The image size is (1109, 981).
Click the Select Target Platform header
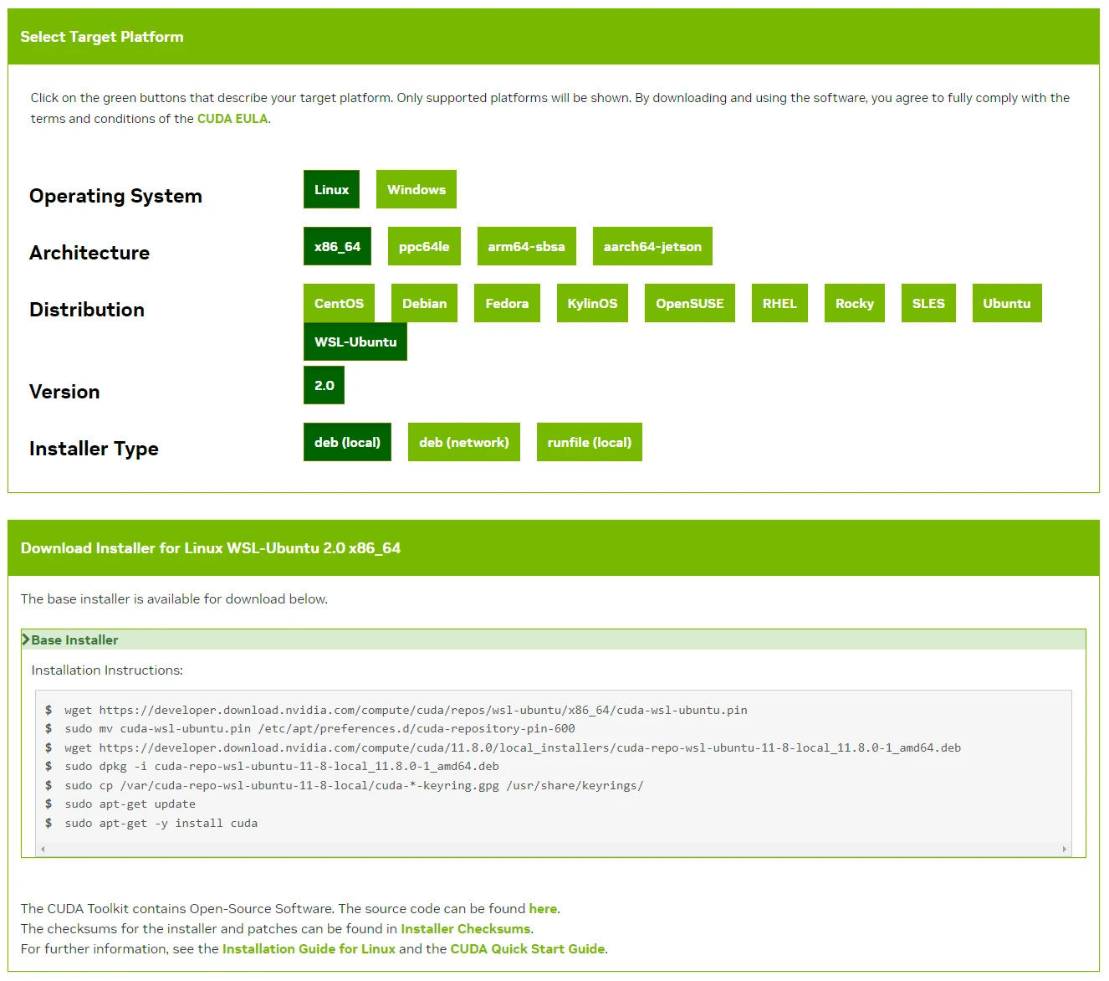102,37
